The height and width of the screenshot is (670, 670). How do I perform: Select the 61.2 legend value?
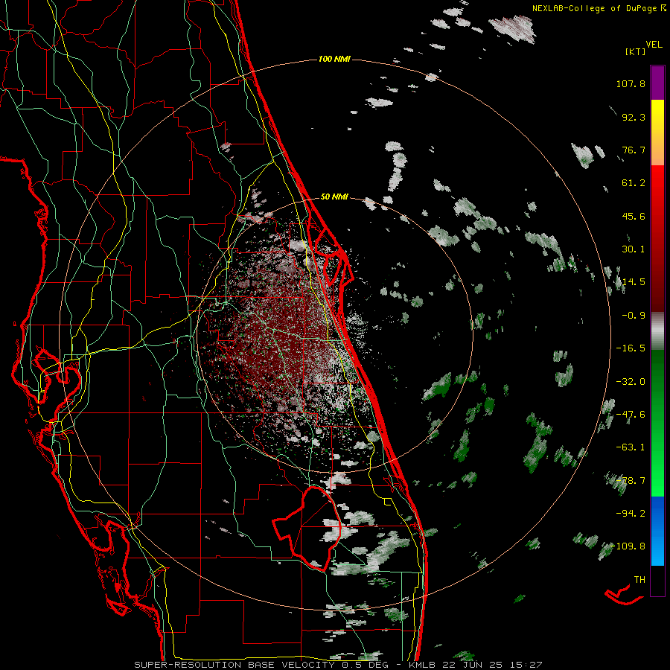point(634,183)
